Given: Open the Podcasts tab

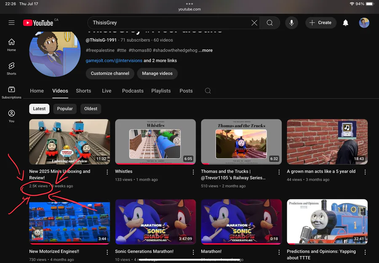Looking at the screenshot, I should [133, 91].
